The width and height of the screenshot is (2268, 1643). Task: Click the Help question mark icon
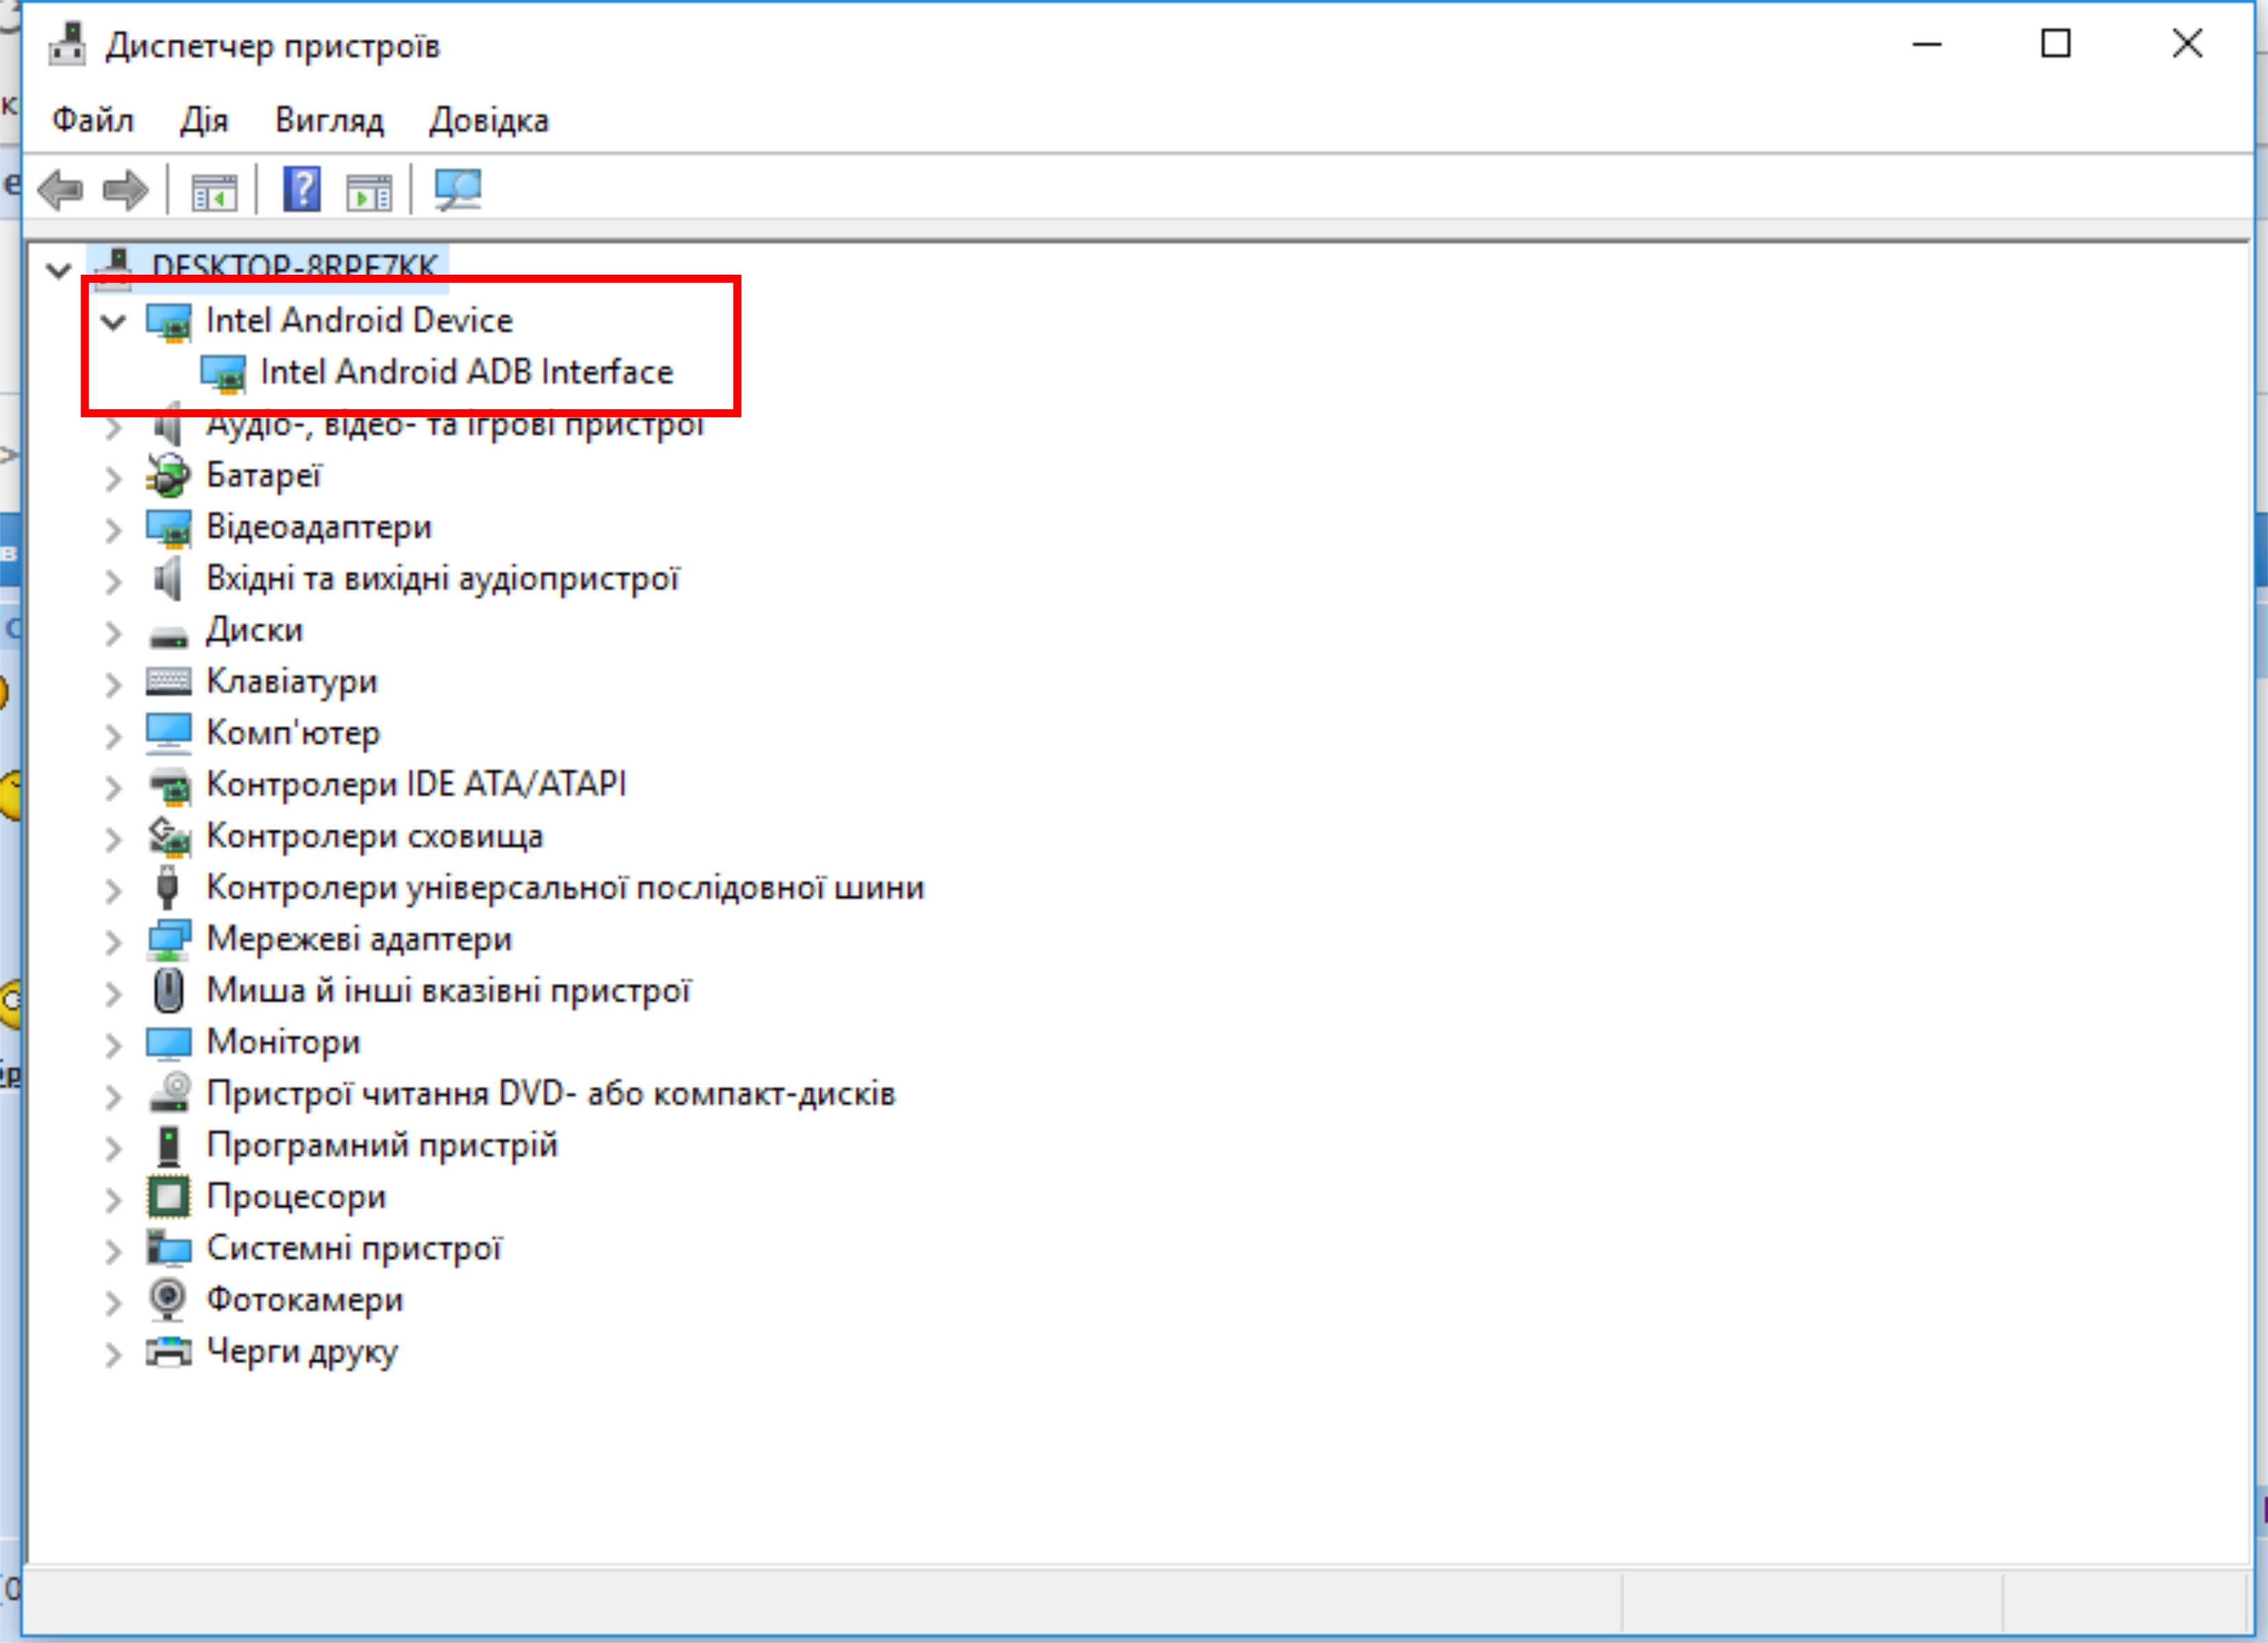pyautogui.click(x=302, y=190)
